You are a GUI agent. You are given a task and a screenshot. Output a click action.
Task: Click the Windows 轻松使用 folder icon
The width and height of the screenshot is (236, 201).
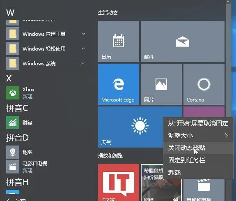(x=13, y=49)
